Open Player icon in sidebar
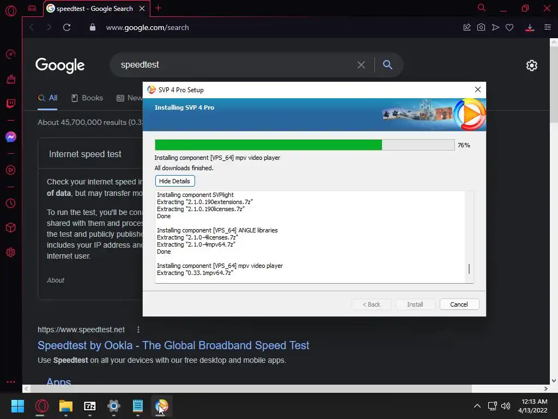Screen dimensions: 558x419 pos(11,170)
